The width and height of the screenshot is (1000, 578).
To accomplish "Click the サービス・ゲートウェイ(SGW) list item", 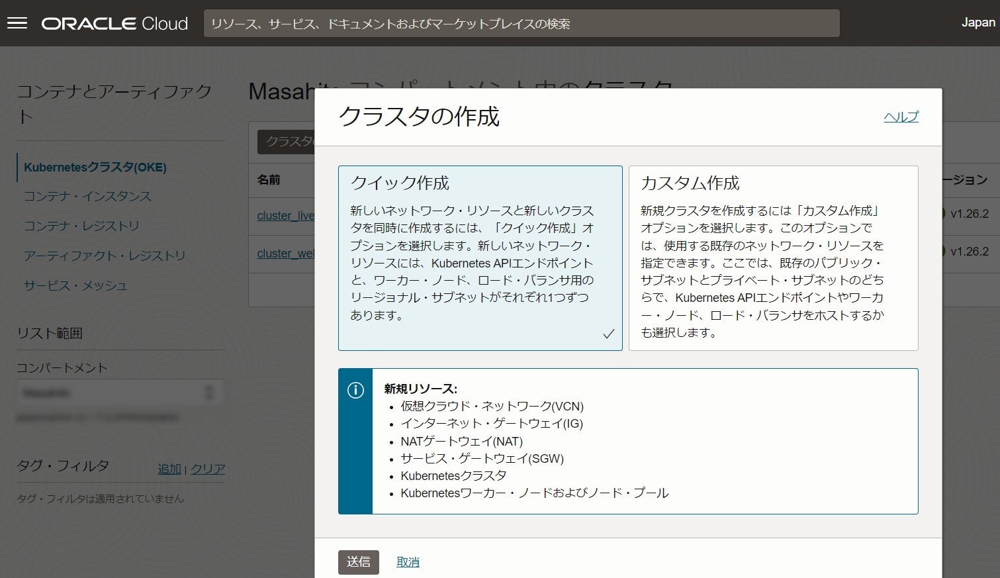I will [482, 458].
